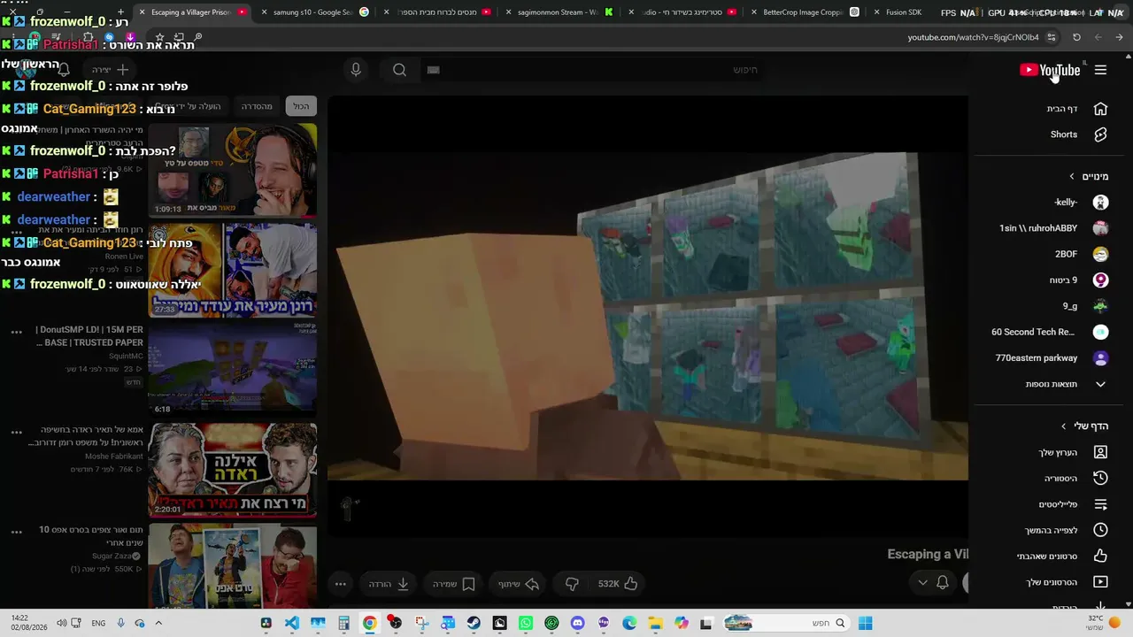Expand the subscriptions section header
Viewport: 1133px width, 637px height.
[1088, 176]
